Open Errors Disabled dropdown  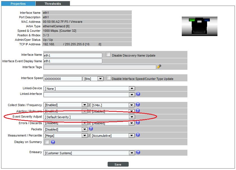click(x=65, y=123)
